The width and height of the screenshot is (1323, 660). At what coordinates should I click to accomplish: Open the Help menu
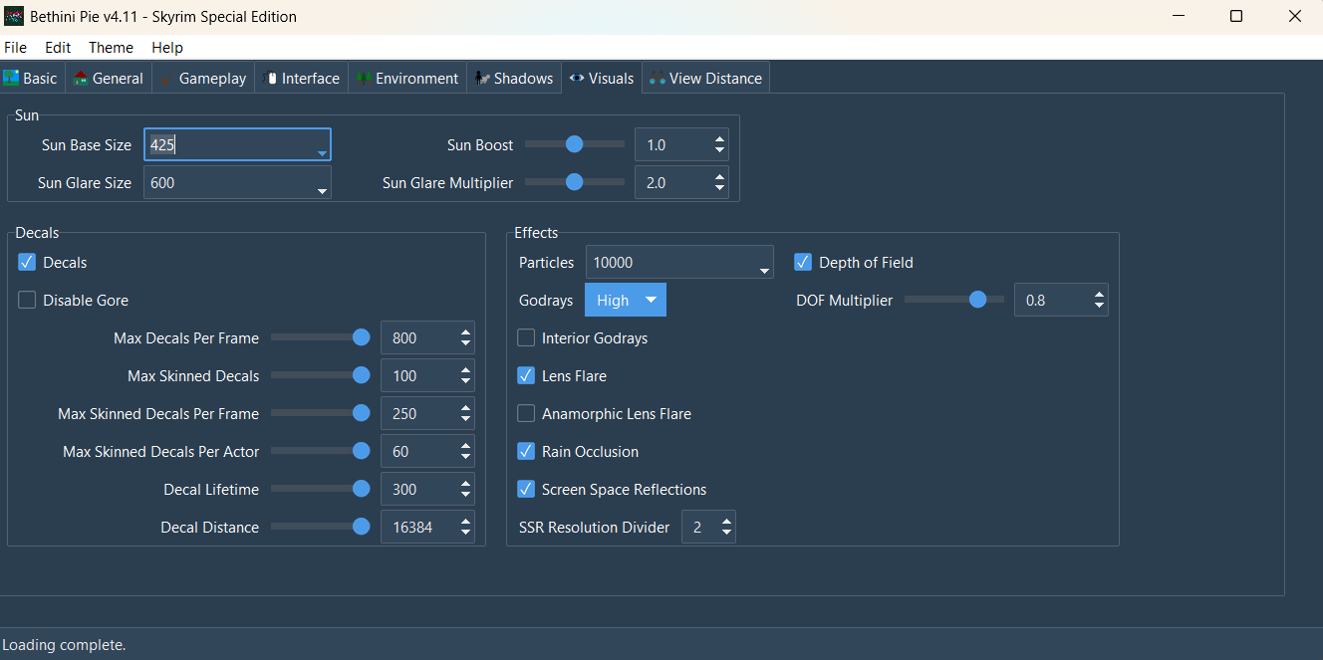(x=167, y=48)
